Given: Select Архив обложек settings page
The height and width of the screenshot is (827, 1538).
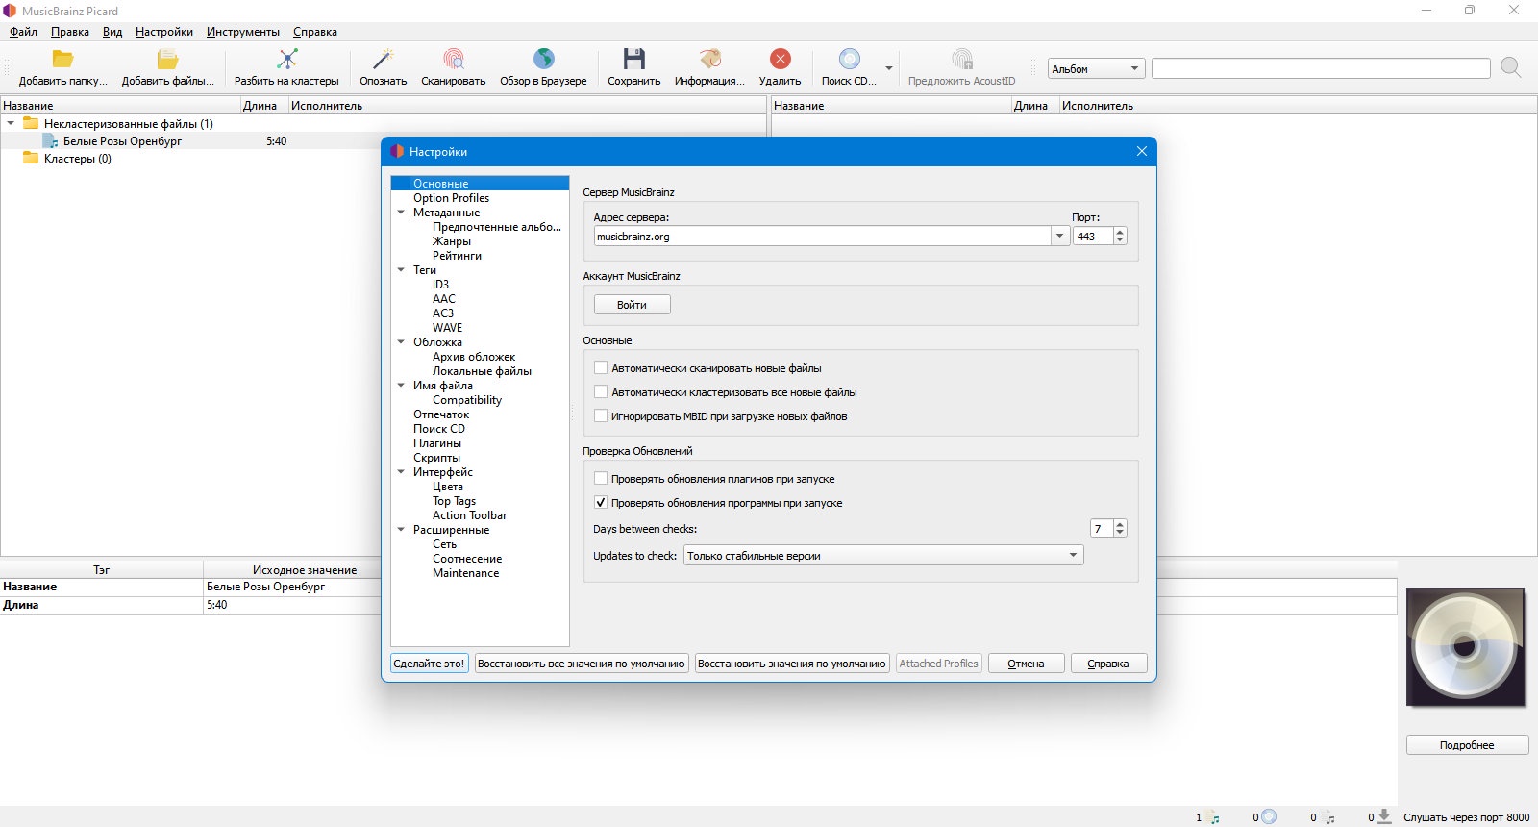Looking at the screenshot, I should [x=473, y=357].
